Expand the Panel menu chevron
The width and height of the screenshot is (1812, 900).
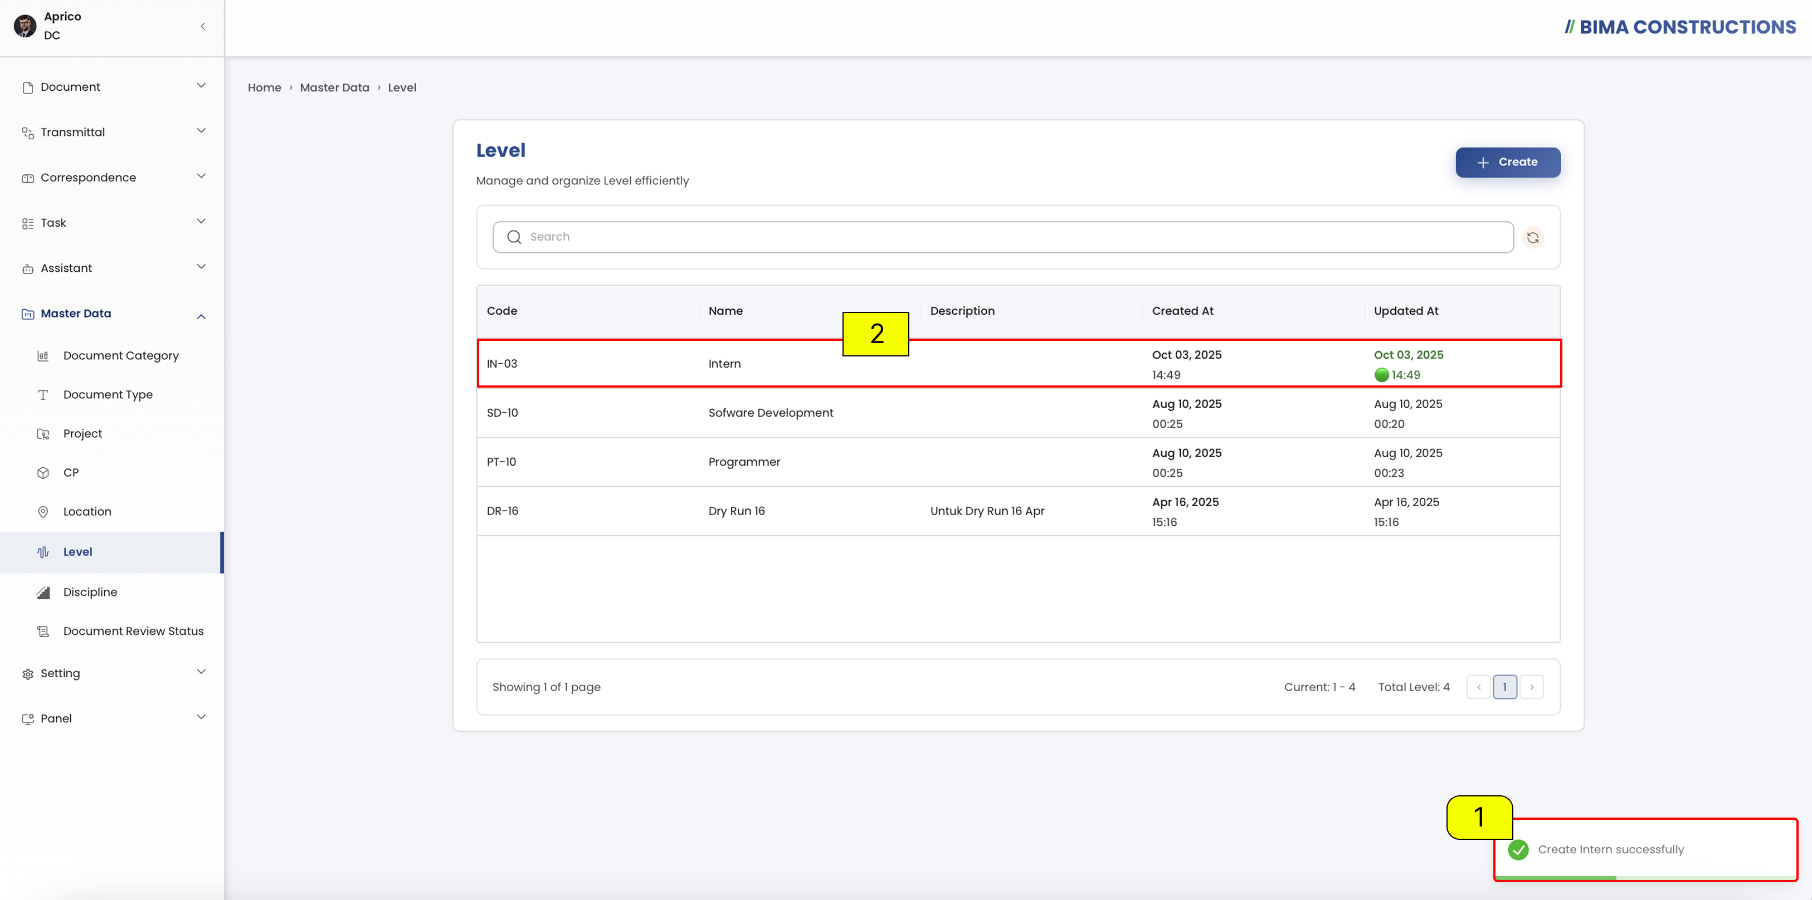point(201,717)
